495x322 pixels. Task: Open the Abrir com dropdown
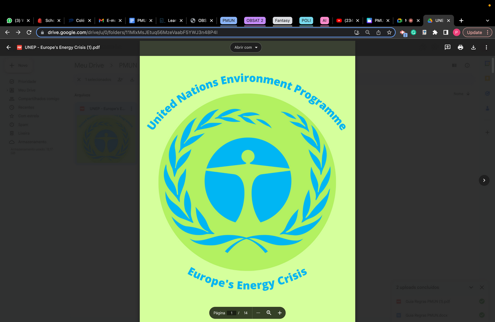pyautogui.click(x=246, y=47)
